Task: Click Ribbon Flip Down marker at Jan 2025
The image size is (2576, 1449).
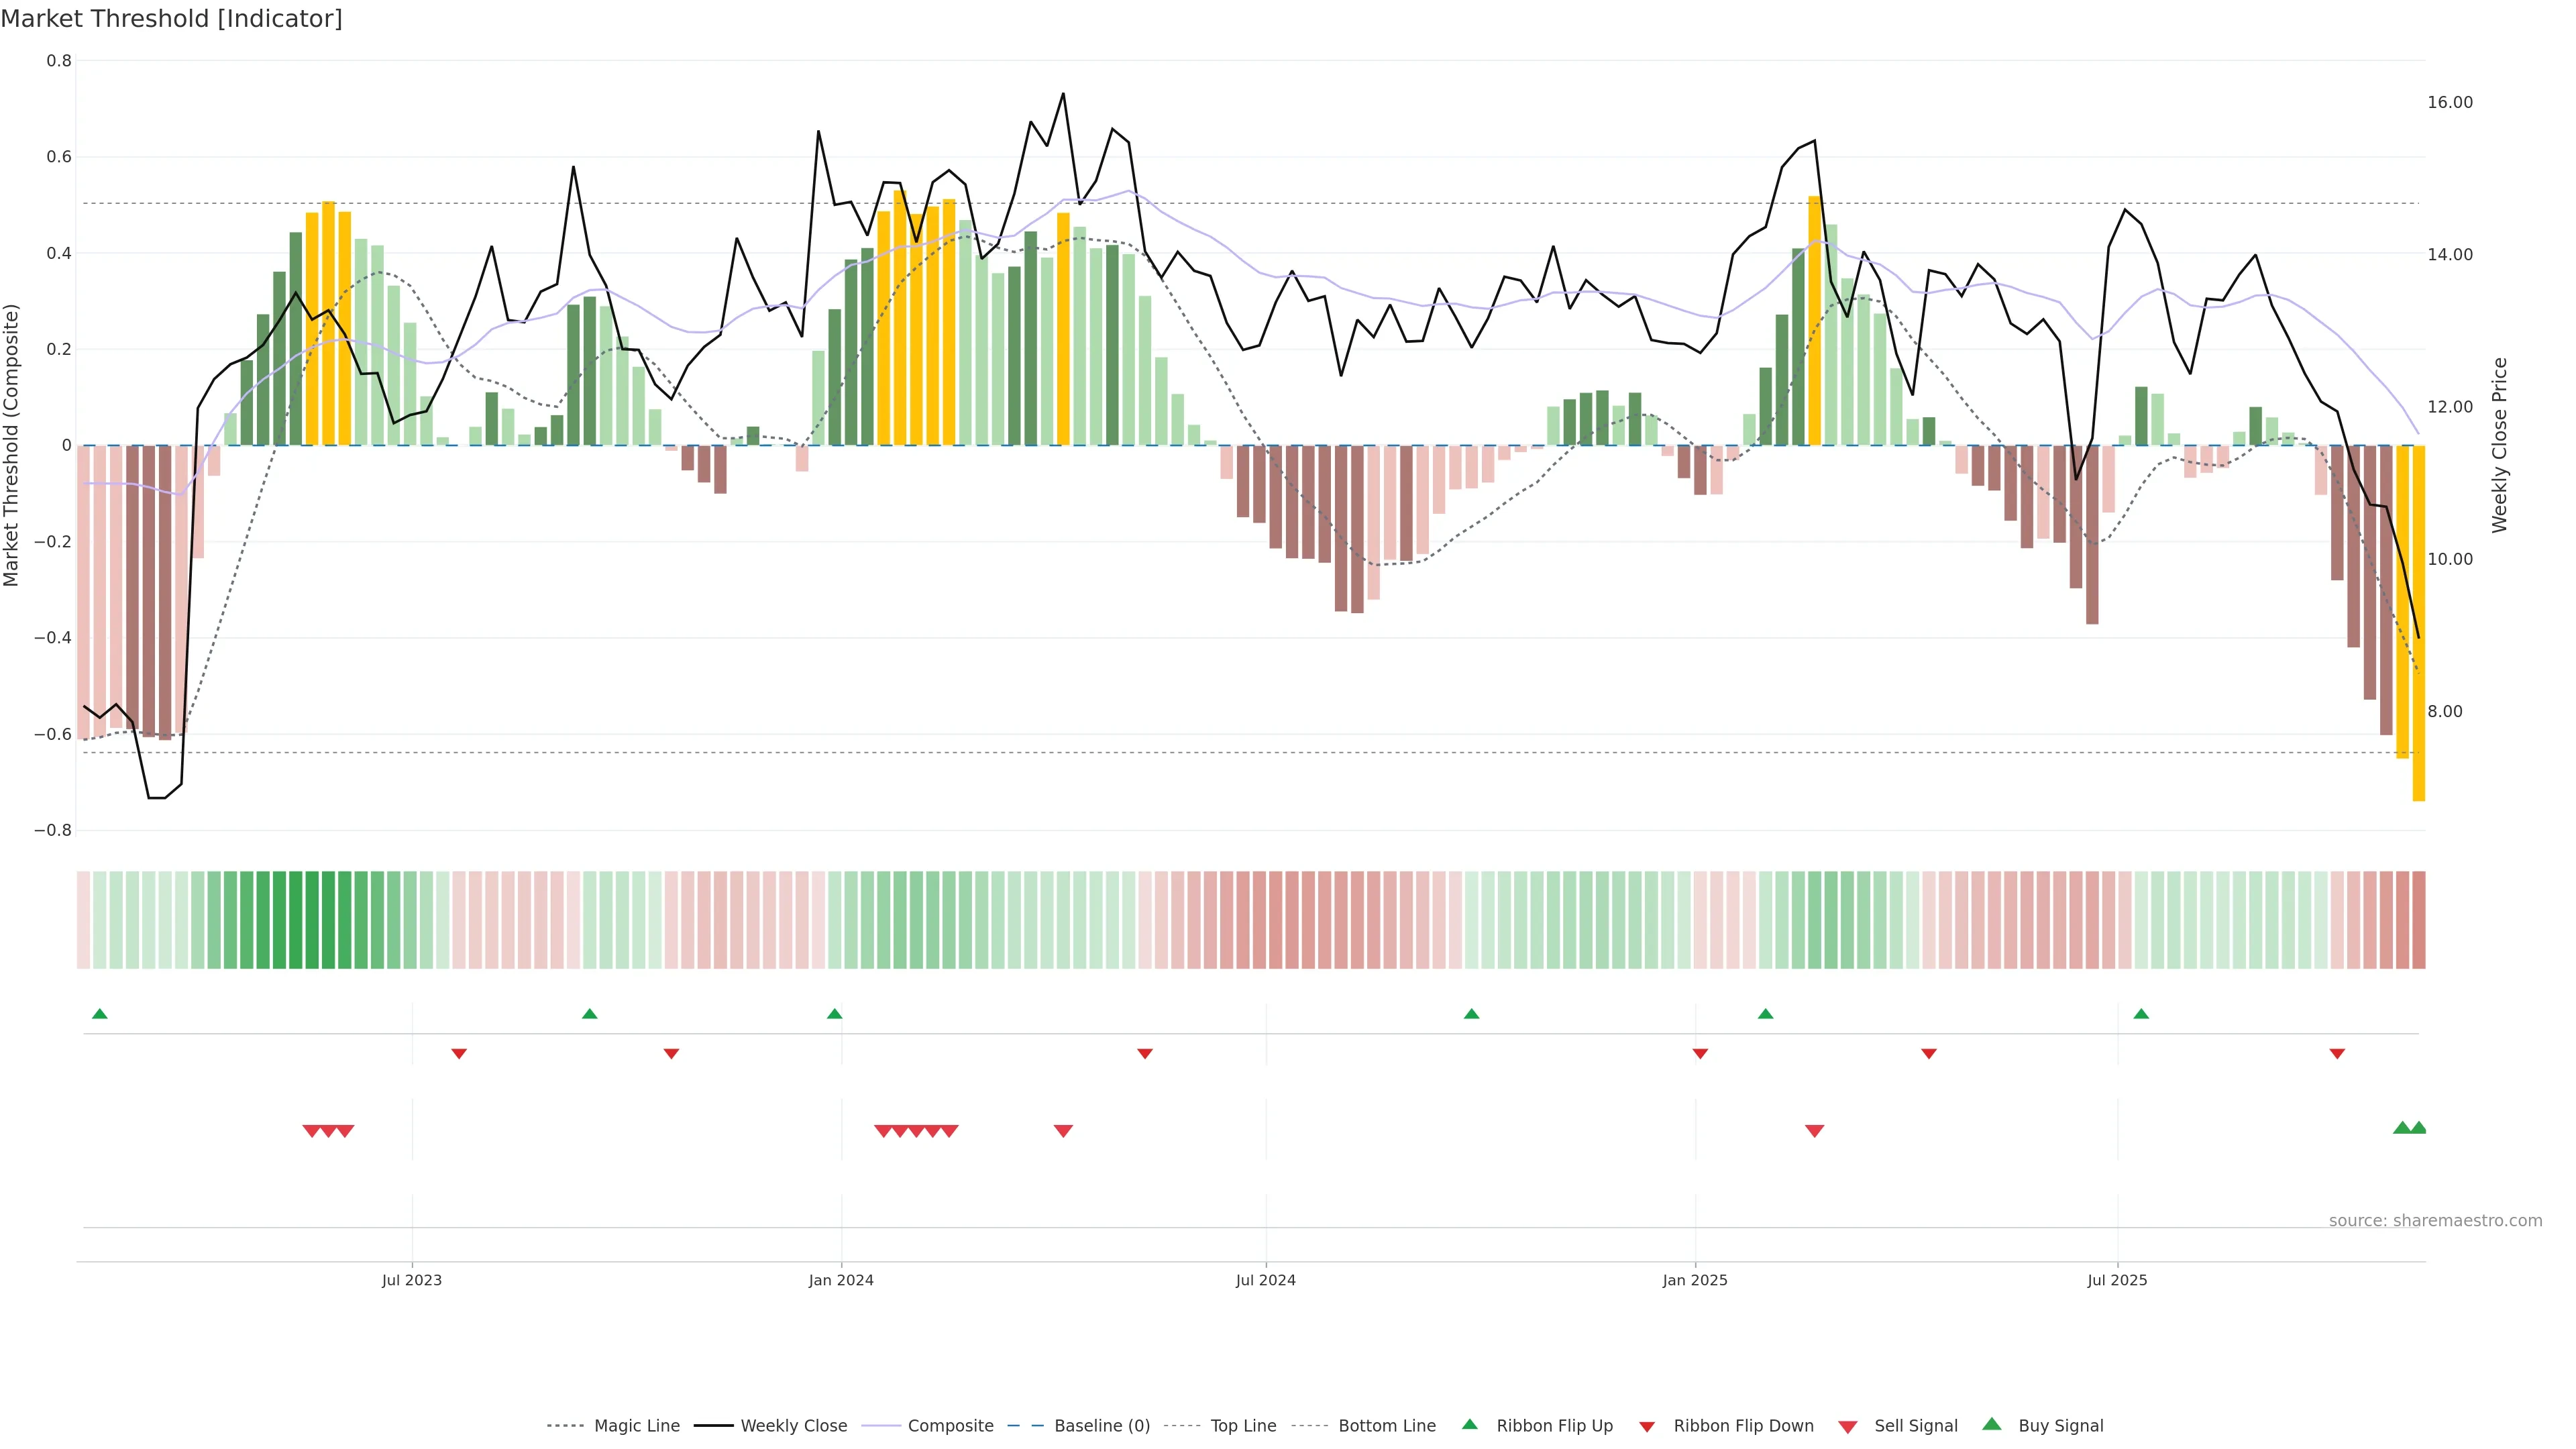Action: 1700,1053
